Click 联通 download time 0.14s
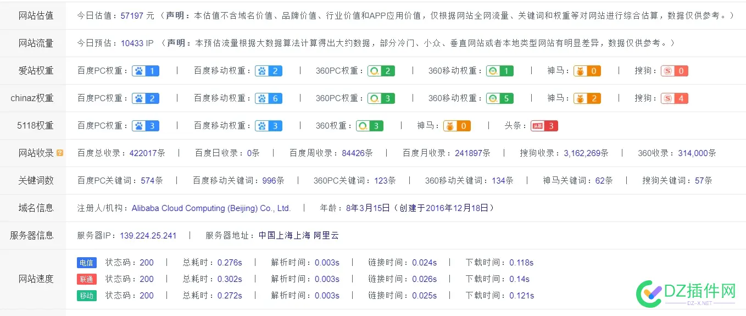This screenshot has height=316, width=746. point(519,279)
